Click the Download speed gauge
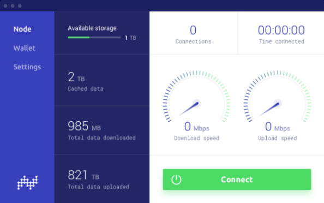 (196, 97)
